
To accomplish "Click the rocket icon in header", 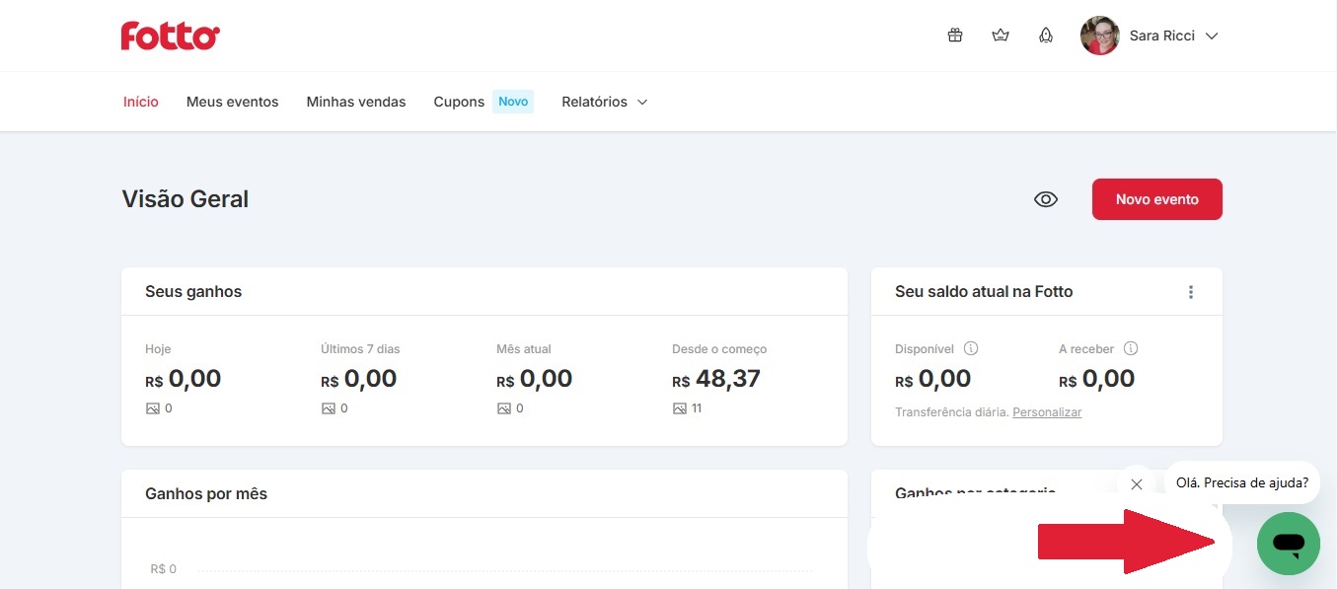I will point(1046,36).
